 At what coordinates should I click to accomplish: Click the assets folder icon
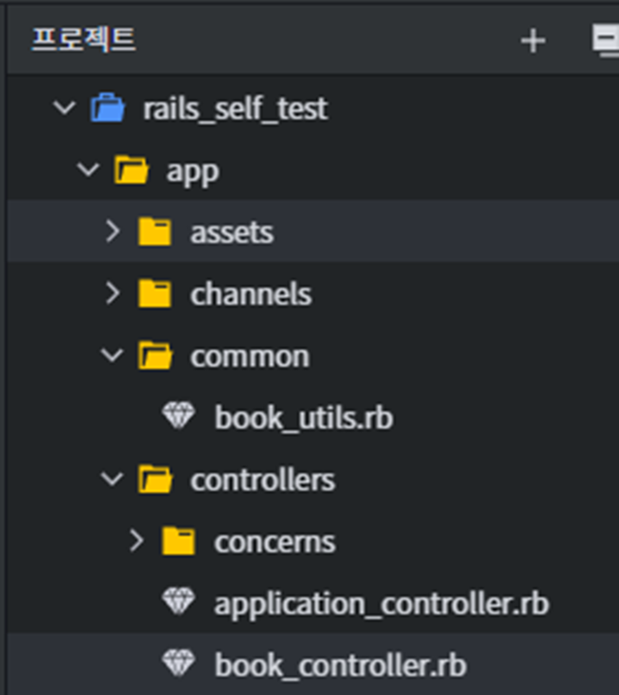pos(154,232)
